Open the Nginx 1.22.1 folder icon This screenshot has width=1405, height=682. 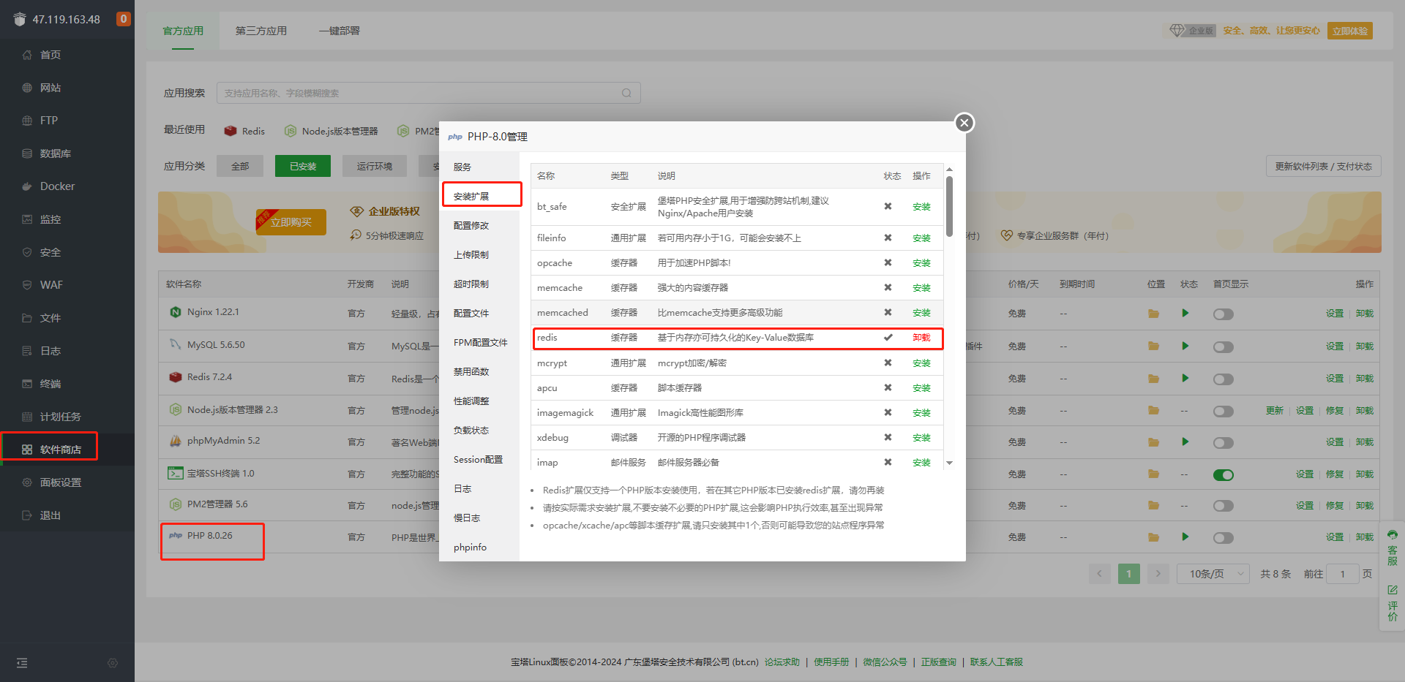click(1153, 314)
